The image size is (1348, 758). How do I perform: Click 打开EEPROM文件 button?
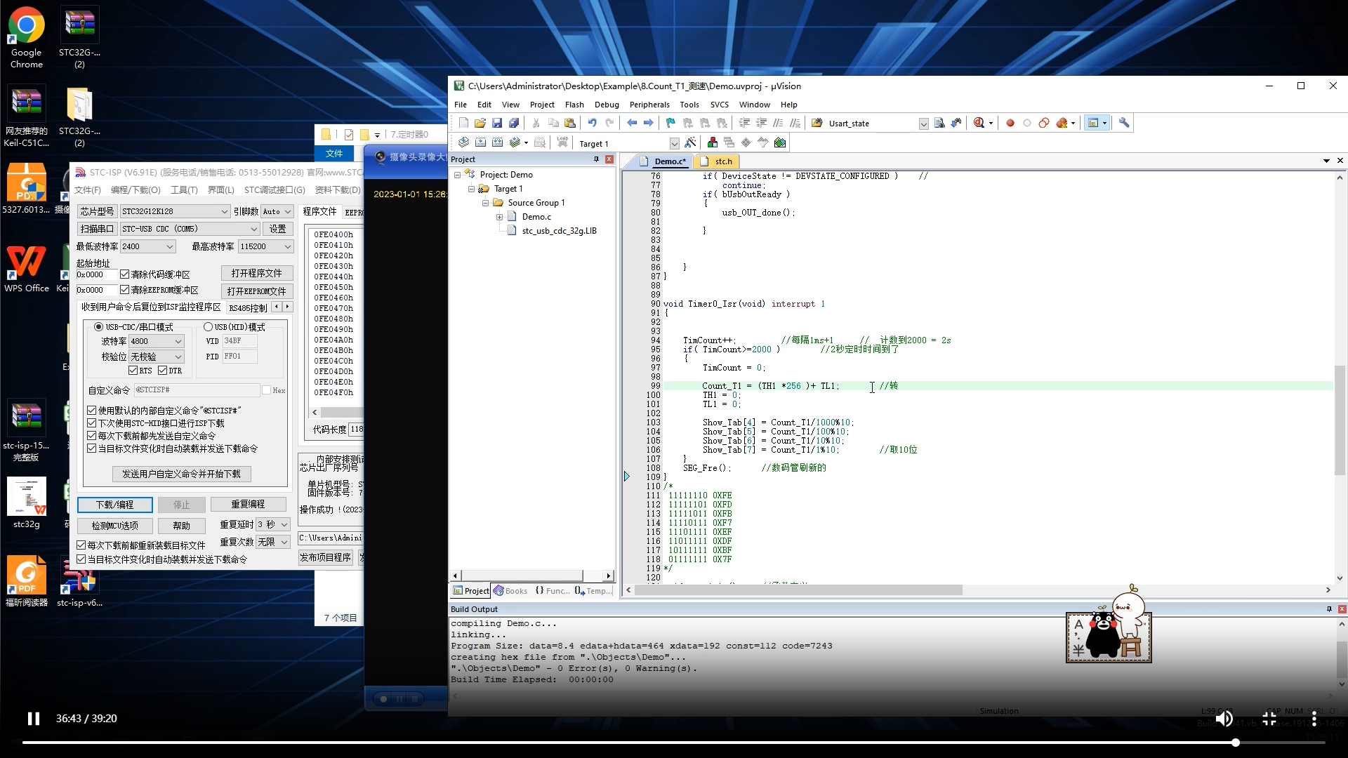point(256,291)
